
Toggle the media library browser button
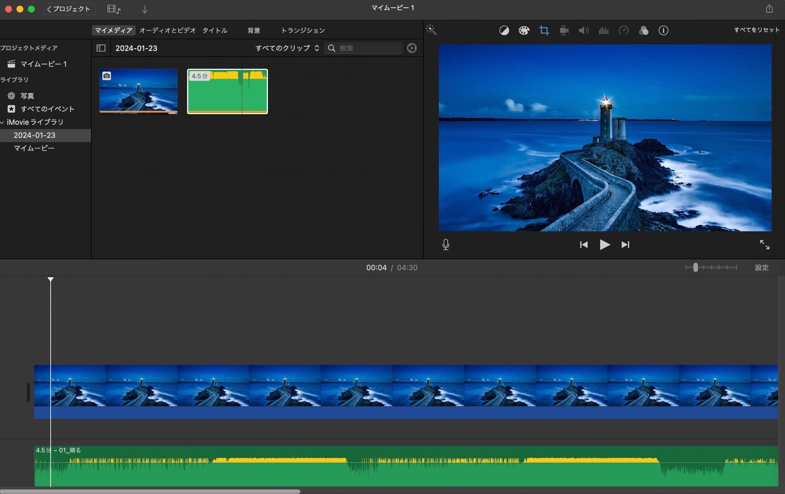[x=114, y=9]
